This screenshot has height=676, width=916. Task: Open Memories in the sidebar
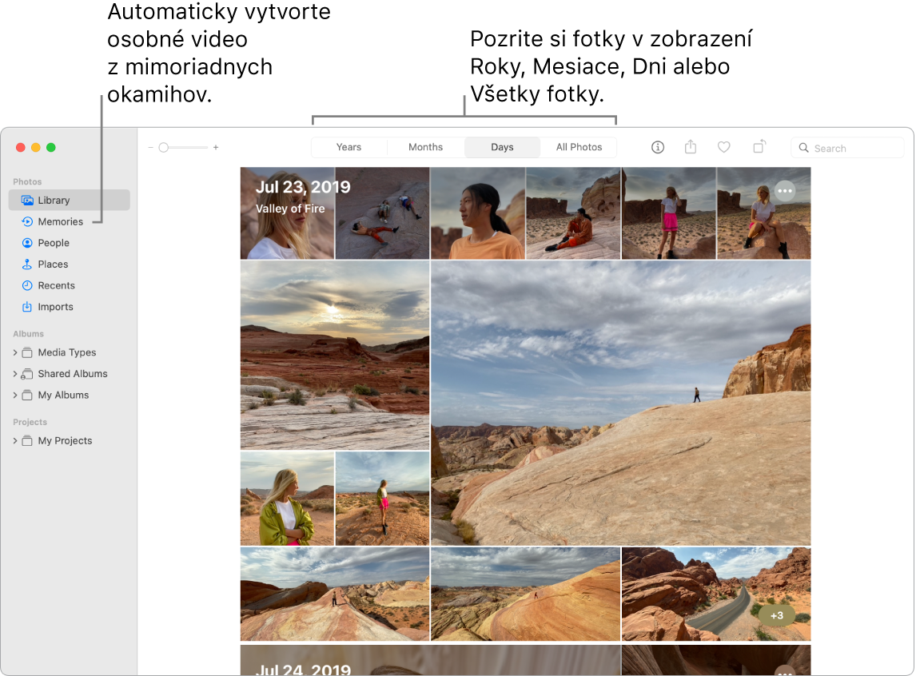click(x=60, y=222)
